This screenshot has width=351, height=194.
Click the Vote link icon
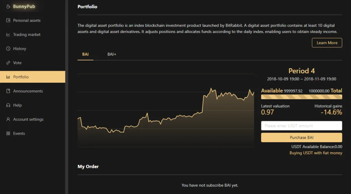tap(8, 63)
